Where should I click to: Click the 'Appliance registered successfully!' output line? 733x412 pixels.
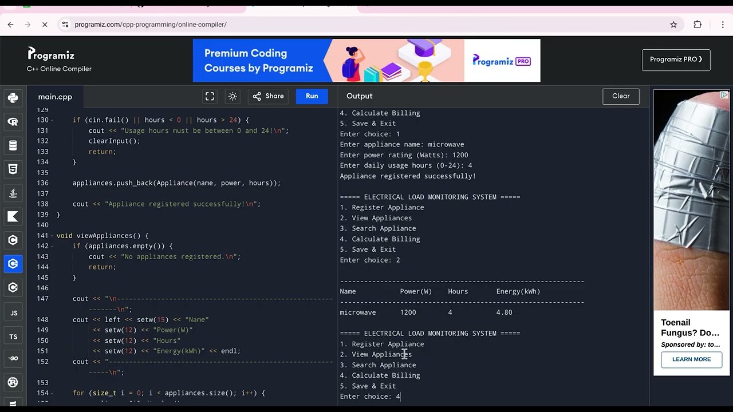coord(408,176)
